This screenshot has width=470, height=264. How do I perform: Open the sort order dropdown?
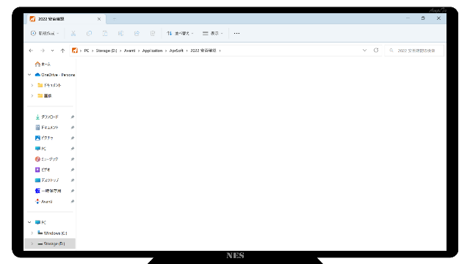click(x=180, y=33)
